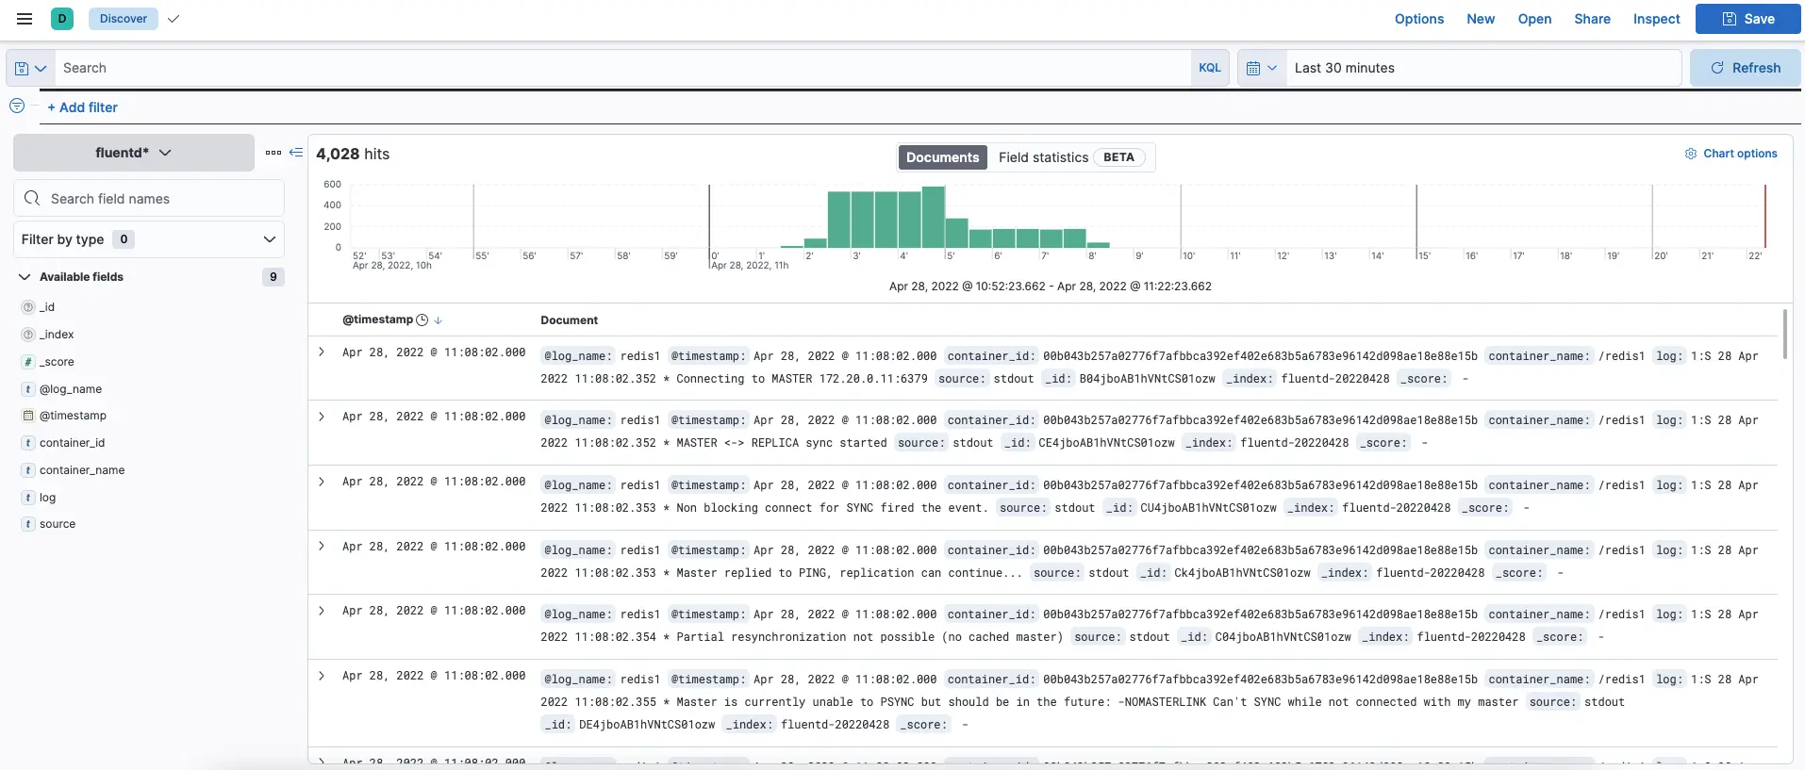Image resolution: width=1805 pixels, height=770 pixels.
Task: Click the @log_name text type icon
Action: tap(28, 389)
